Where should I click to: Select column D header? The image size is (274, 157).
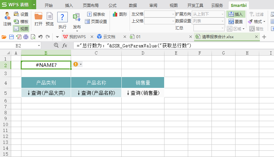pos(143,53)
